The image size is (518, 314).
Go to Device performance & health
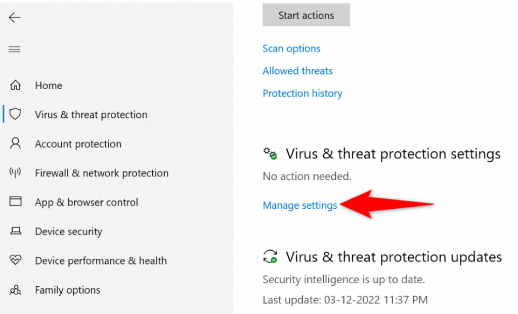click(101, 261)
